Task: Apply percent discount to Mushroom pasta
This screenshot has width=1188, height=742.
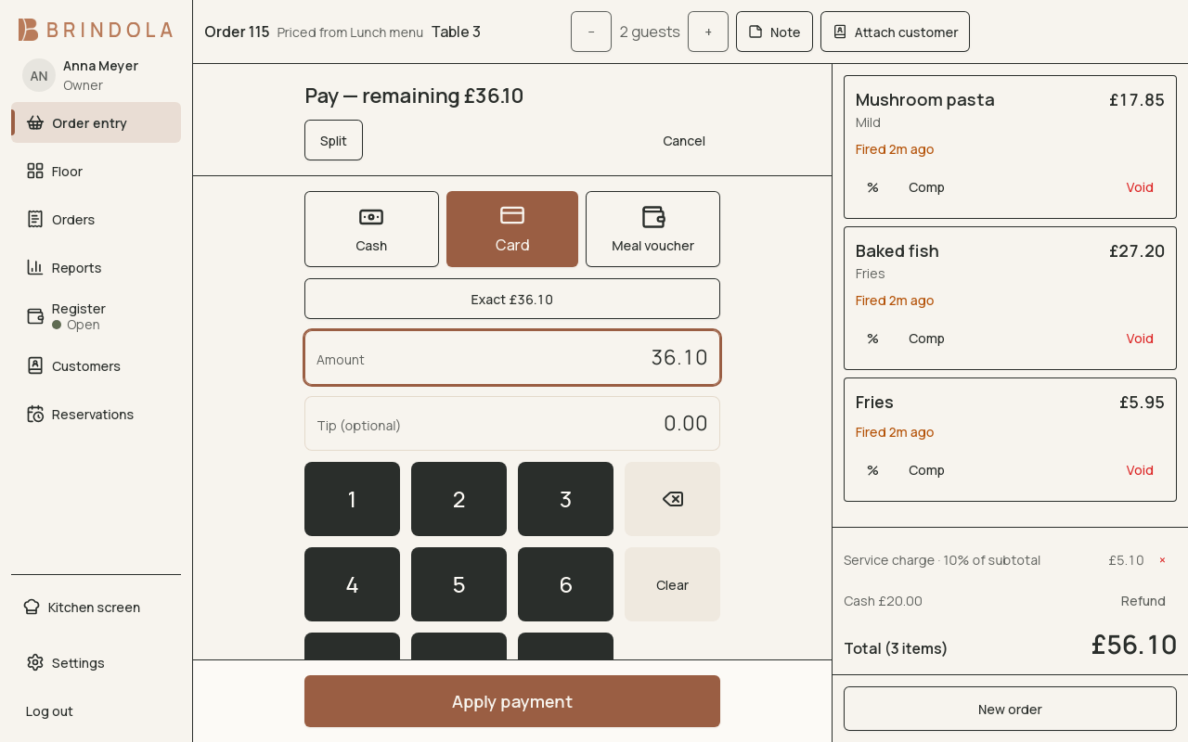Action: pyautogui.click(x=872, y=187)
